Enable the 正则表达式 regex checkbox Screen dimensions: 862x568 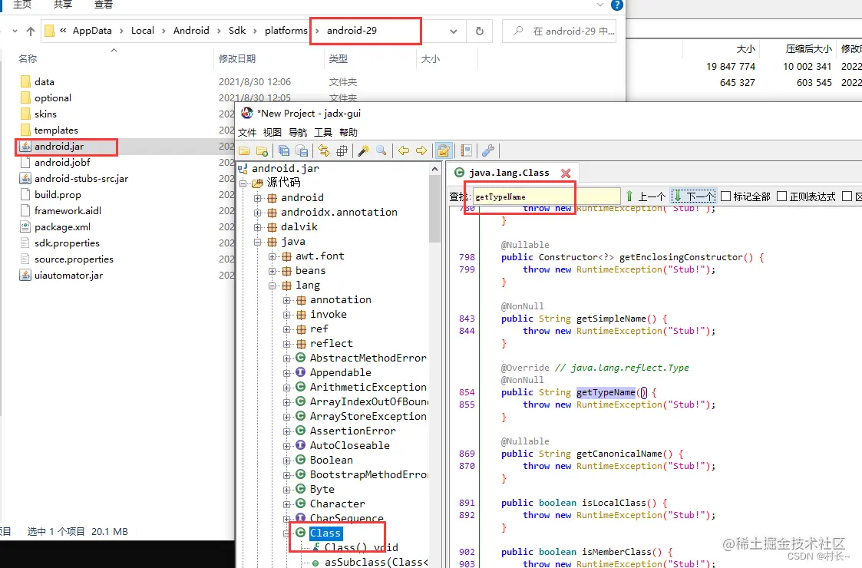(x=782, y=194)
